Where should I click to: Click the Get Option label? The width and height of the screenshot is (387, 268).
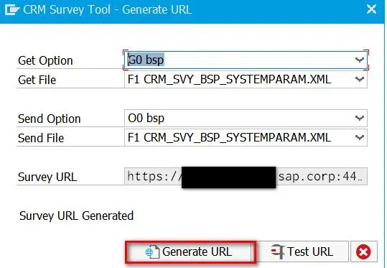45,61
